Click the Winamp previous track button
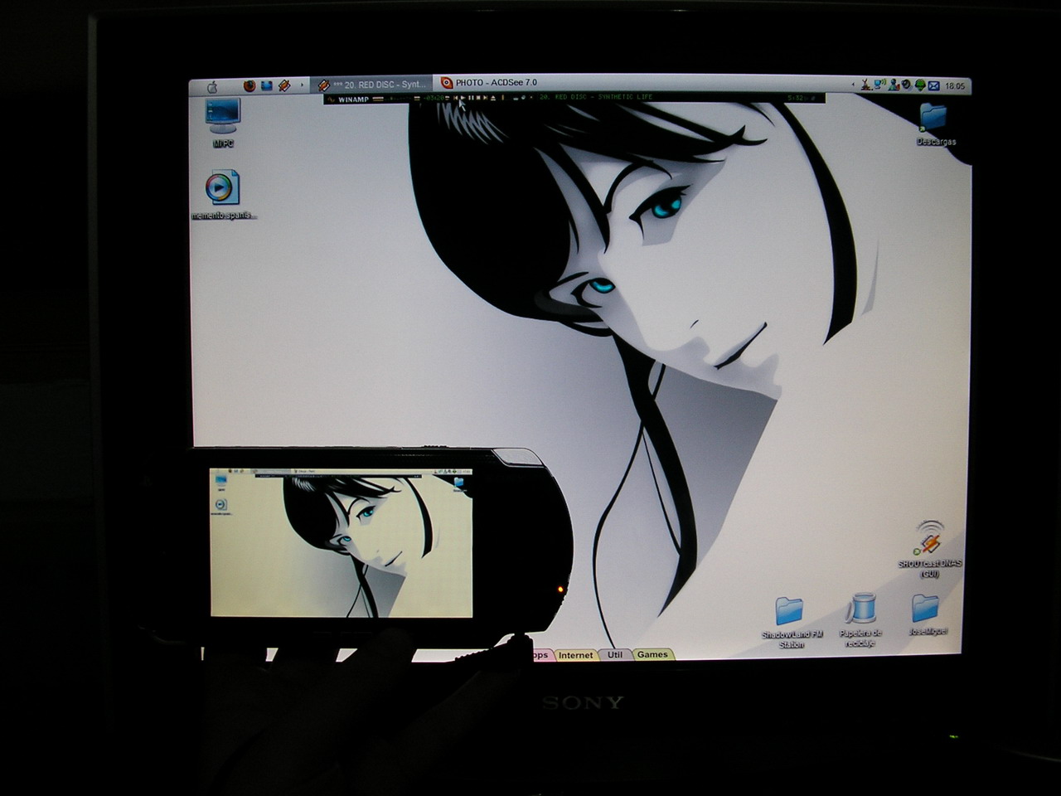1061x796 pixels. [x=456, y=98]
